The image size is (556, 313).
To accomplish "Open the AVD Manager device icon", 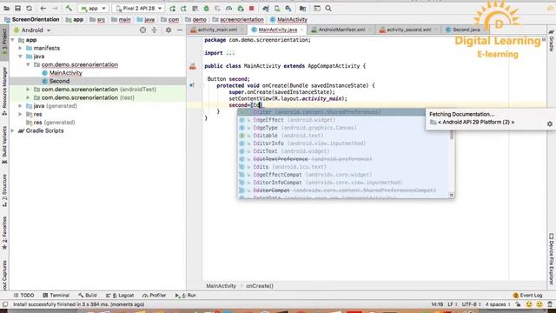I will click(x=277, y=8).
